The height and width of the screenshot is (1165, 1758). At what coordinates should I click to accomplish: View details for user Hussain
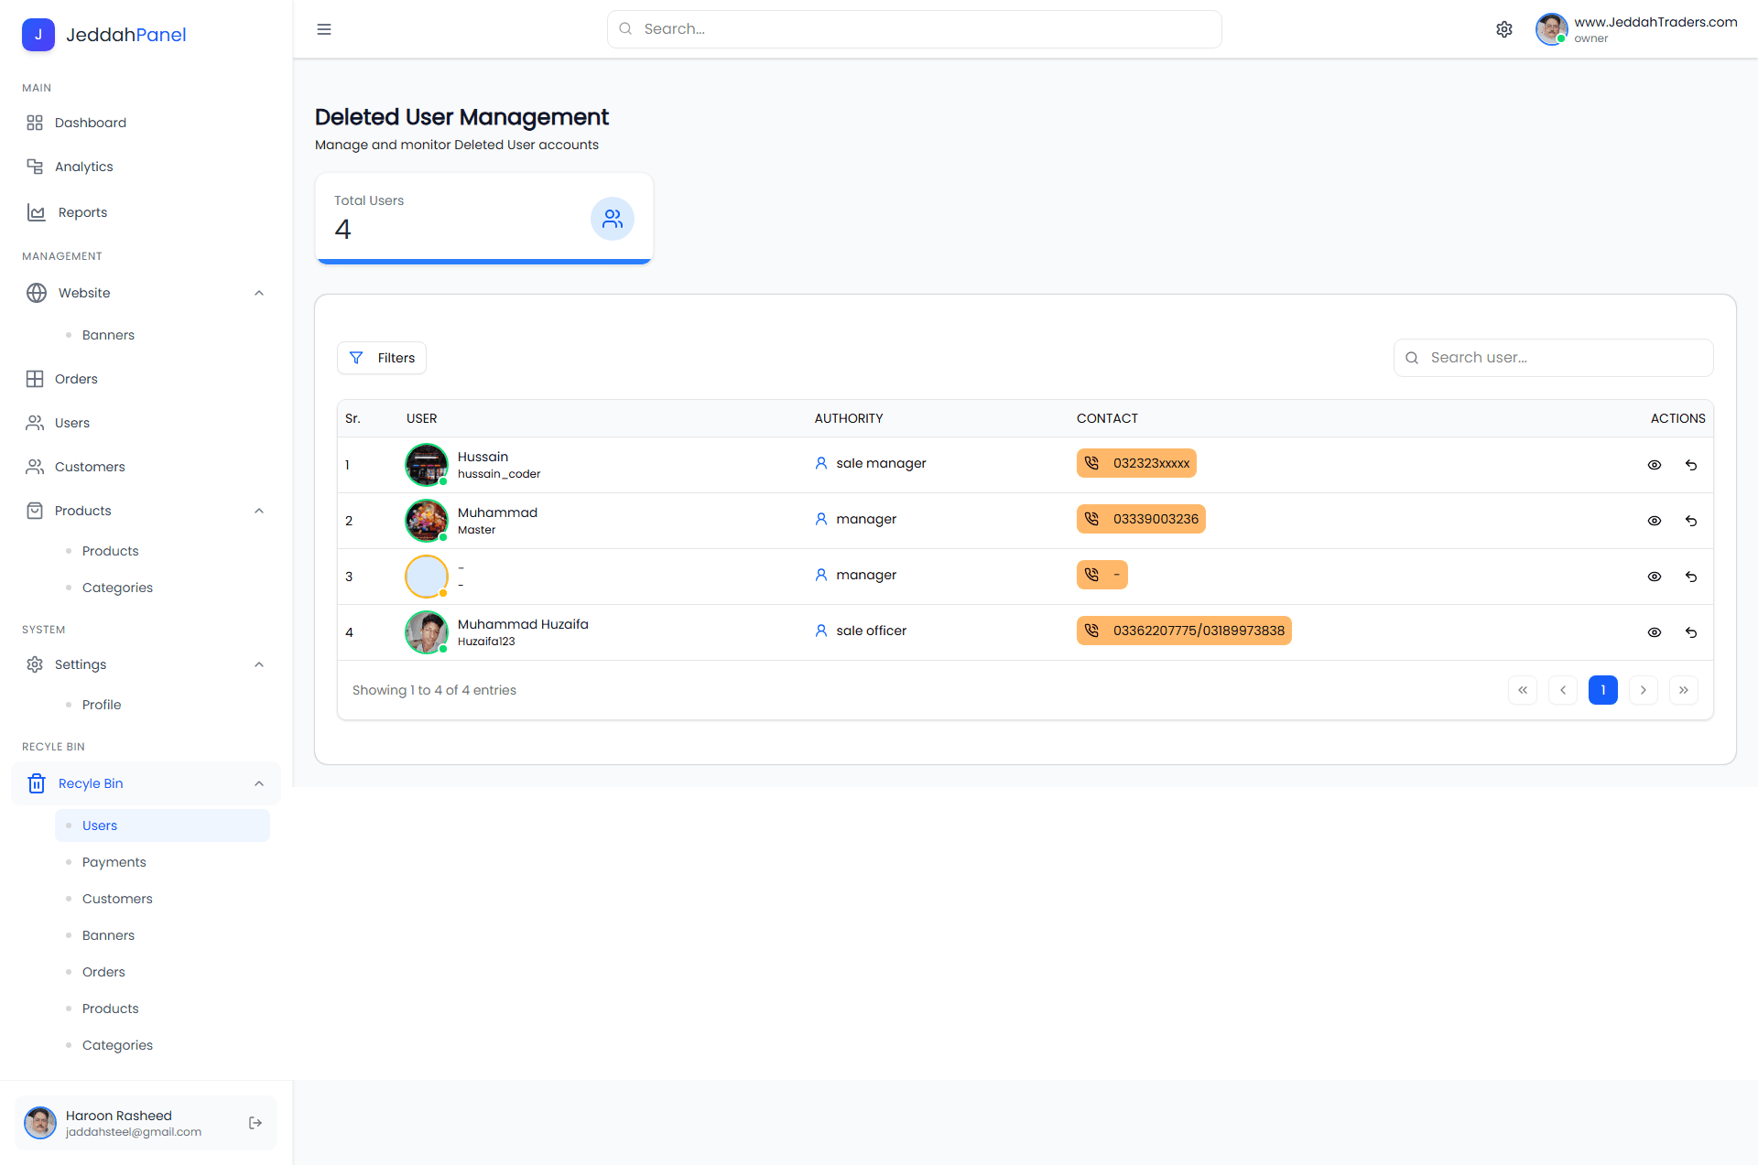pyautogui.click(x=1655, y=465)
